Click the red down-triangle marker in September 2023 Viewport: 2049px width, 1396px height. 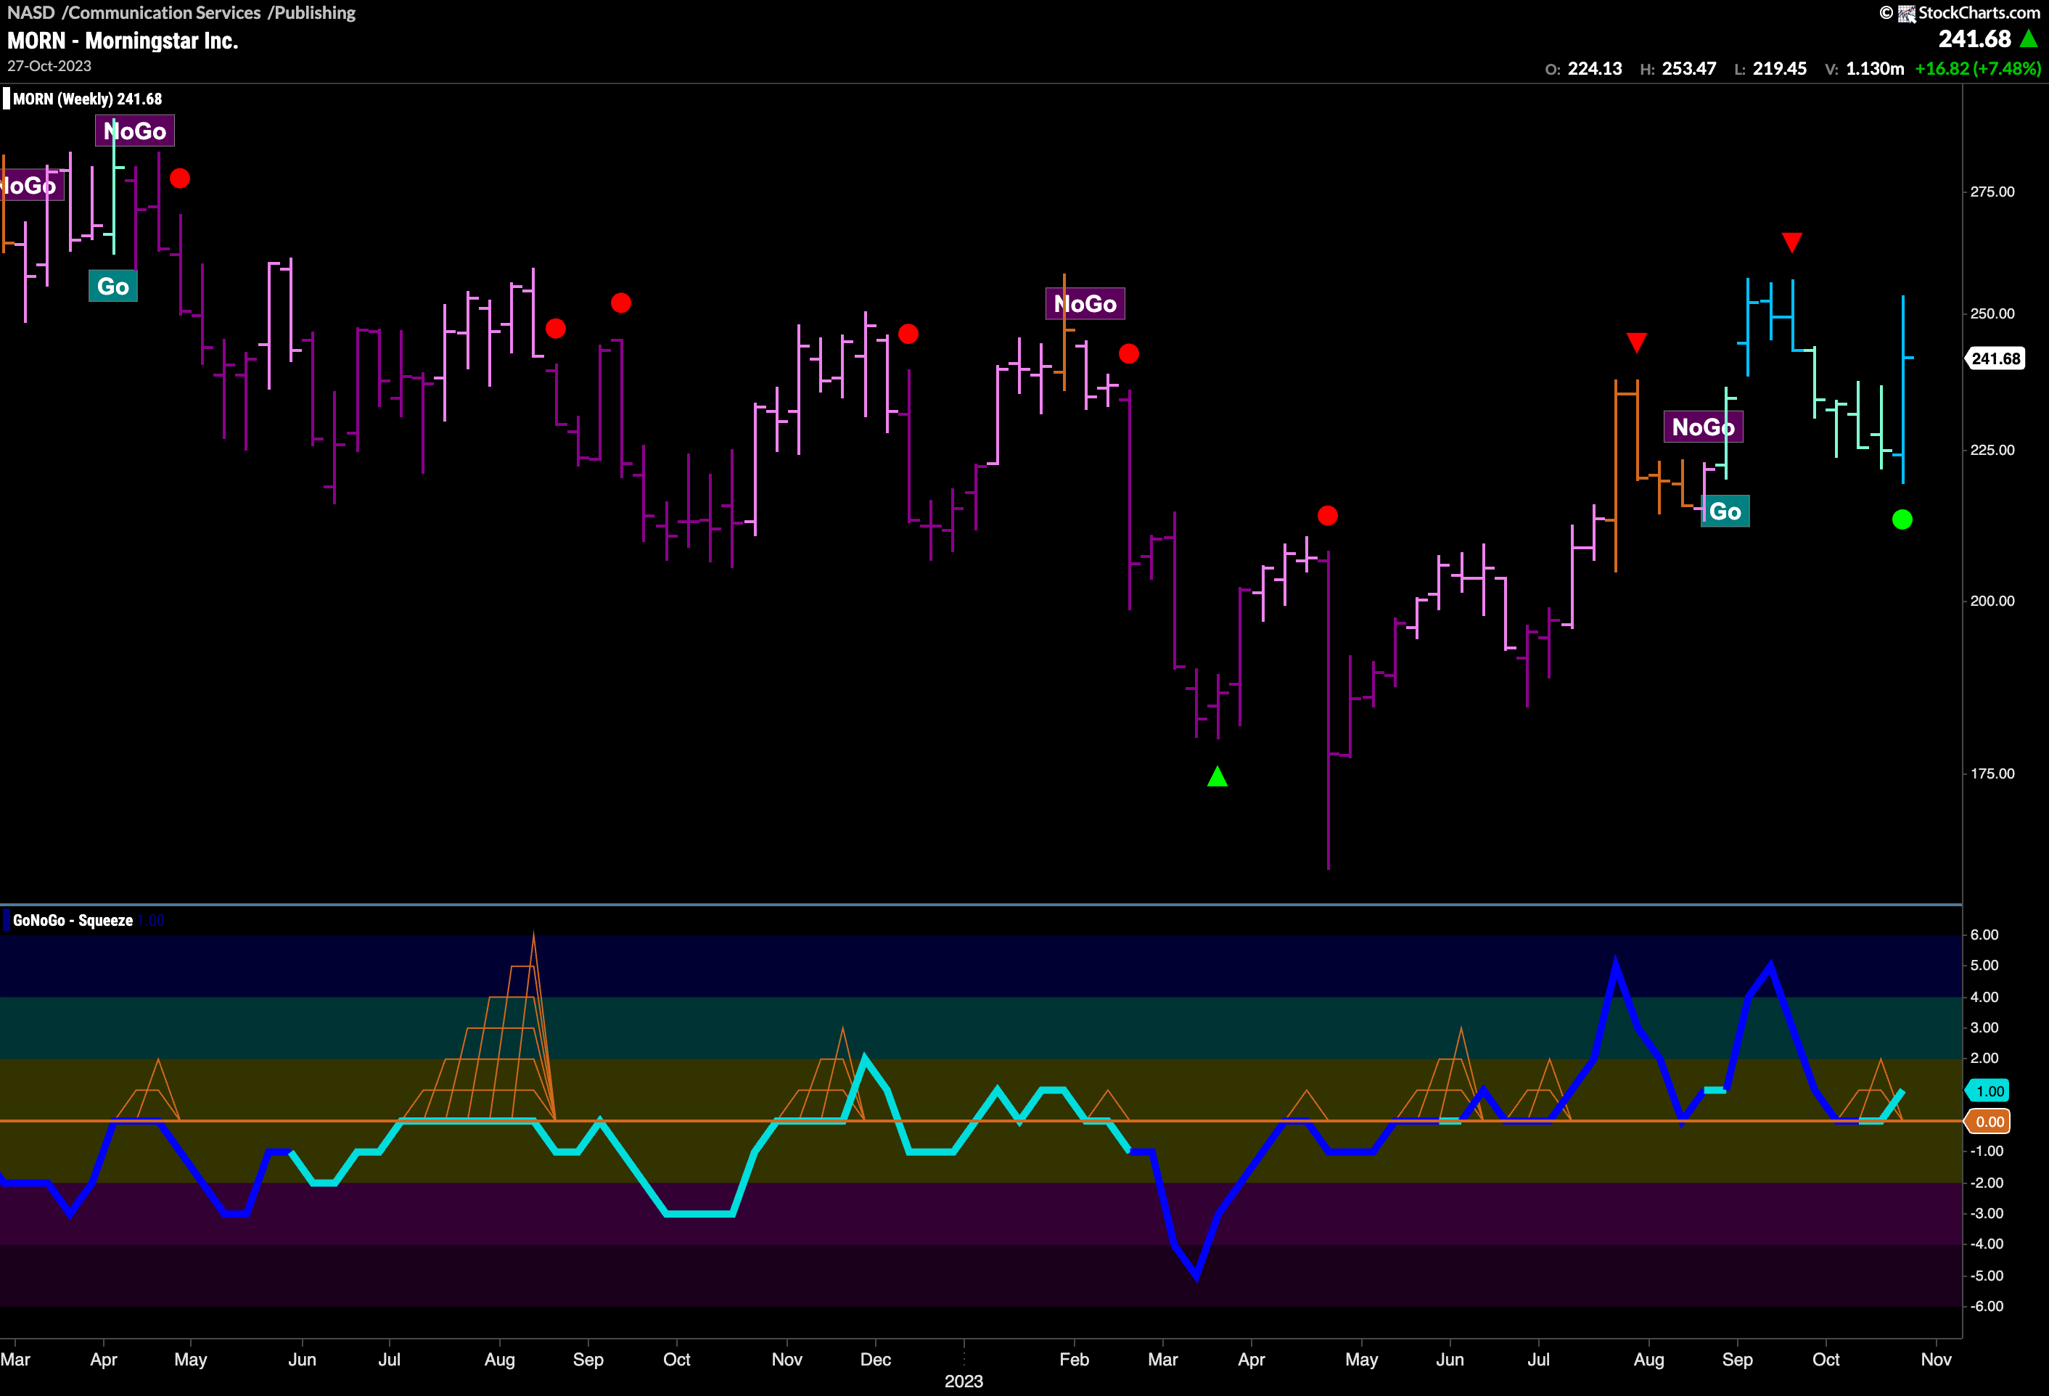point(1791,242)
